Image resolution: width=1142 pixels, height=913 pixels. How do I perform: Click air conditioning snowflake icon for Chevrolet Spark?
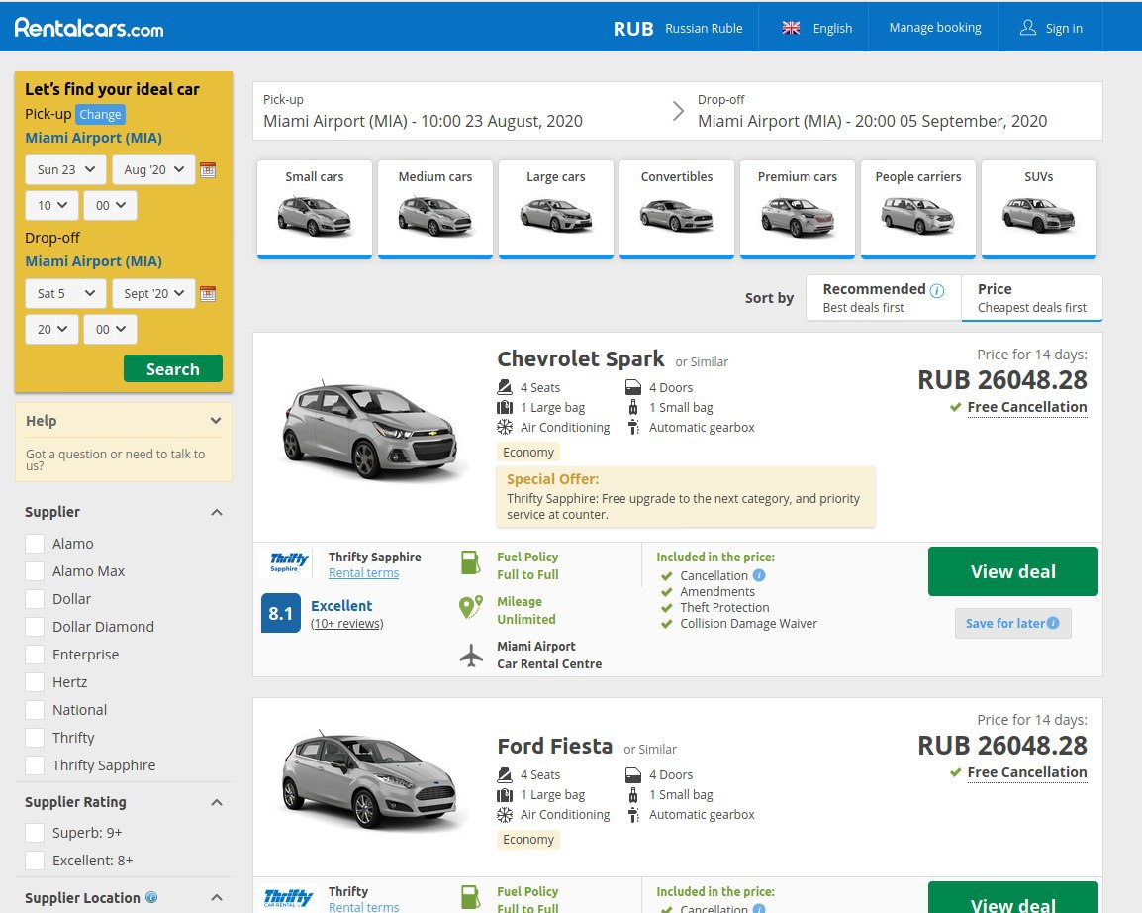click(505, 427)
